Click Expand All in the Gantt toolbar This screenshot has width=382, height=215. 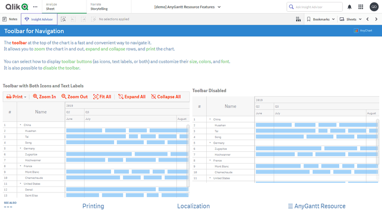(131, 97)
